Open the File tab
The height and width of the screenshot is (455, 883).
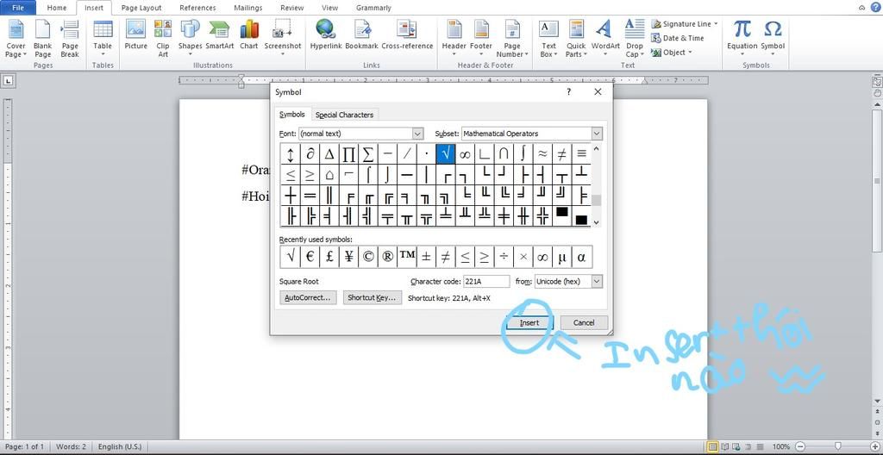18,8
